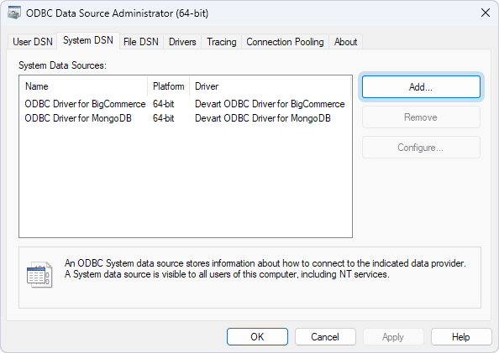Image resolution: width=499 pixels, height=353 pixels.
Task: Click 64-bit platform in the BigCommerce row
Action: click(164, 104)
